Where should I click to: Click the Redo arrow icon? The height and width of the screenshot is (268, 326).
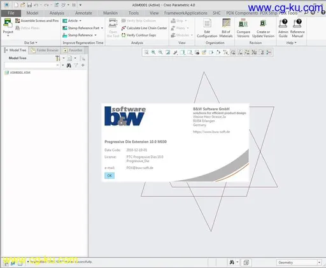pos(46,5)
